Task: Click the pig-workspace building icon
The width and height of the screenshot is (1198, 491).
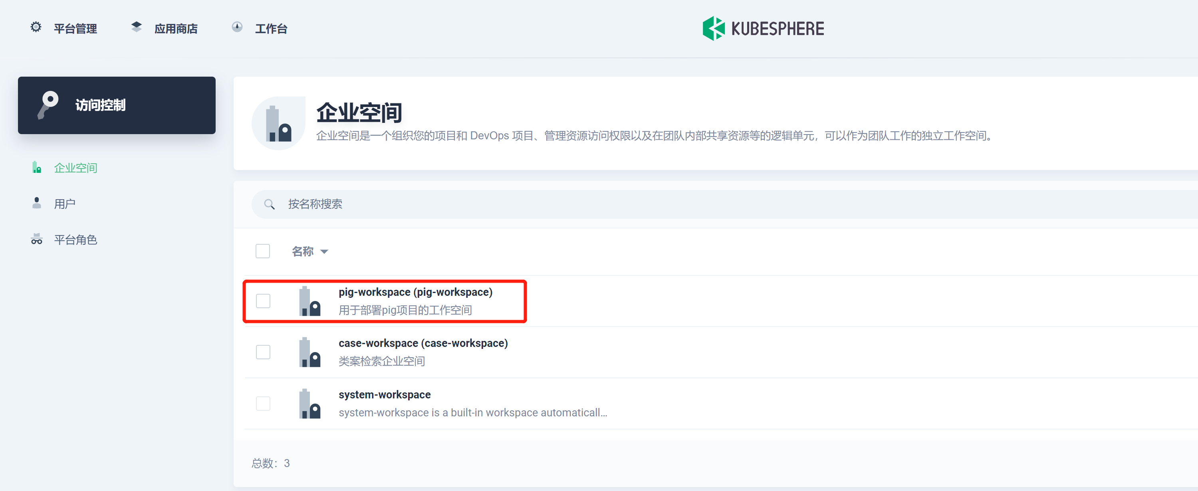Action: coord(310,301)
